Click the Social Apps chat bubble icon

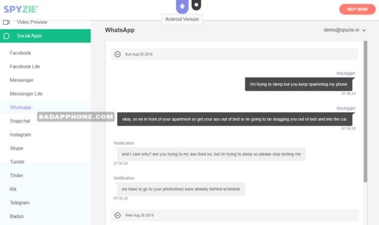7,36
